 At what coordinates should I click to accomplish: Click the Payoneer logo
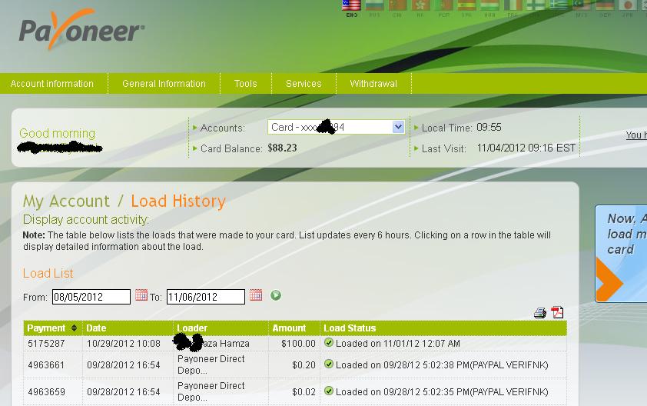[81, 29]
